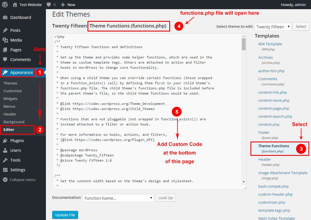The height and width of the screenshot is (220, 311).
Task: Open Main Index Template link
Action: point(277,218)
